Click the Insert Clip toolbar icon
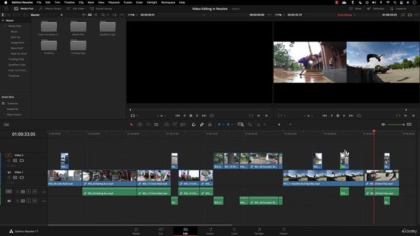 click(x=166, y=125)
